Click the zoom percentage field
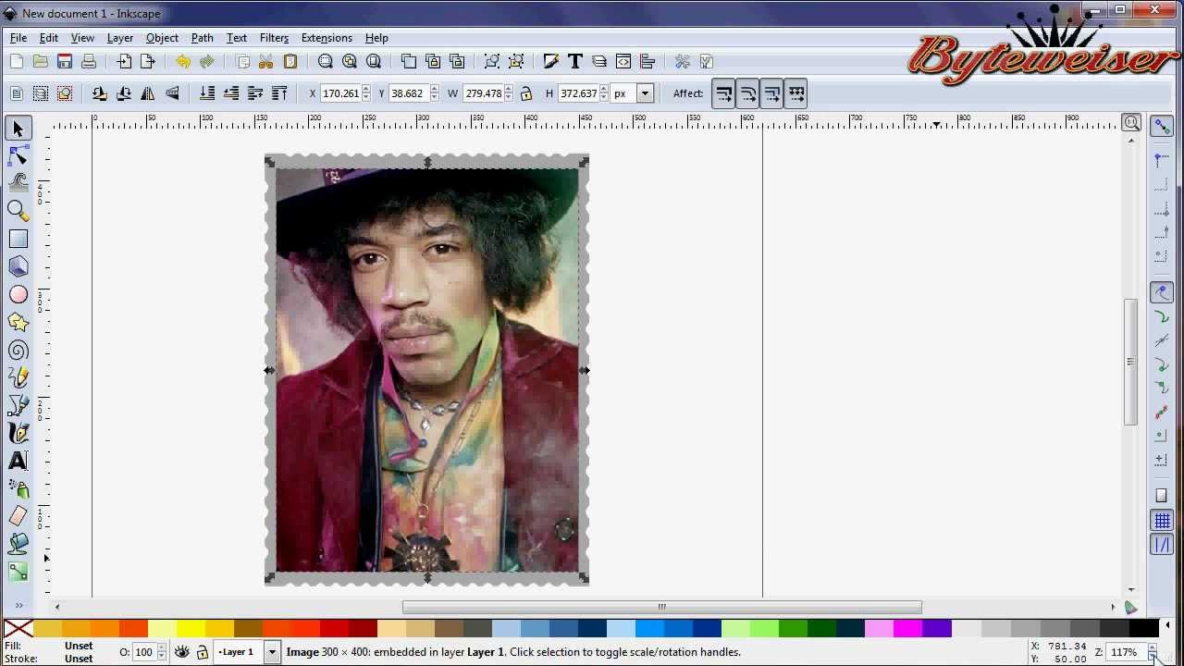The height and width of the screenshot is (666, 1184). pyautogui.click(x=1125, y=652)
